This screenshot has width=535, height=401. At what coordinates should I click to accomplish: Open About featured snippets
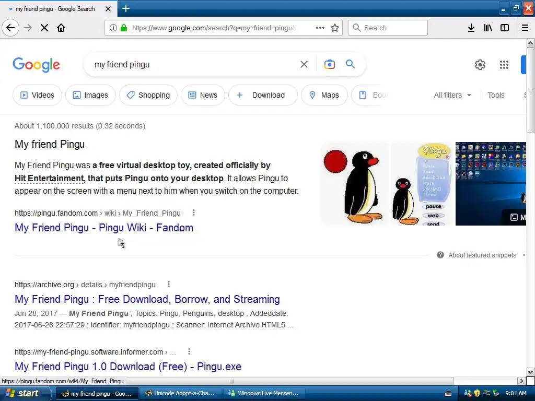(x=482, y=255)
